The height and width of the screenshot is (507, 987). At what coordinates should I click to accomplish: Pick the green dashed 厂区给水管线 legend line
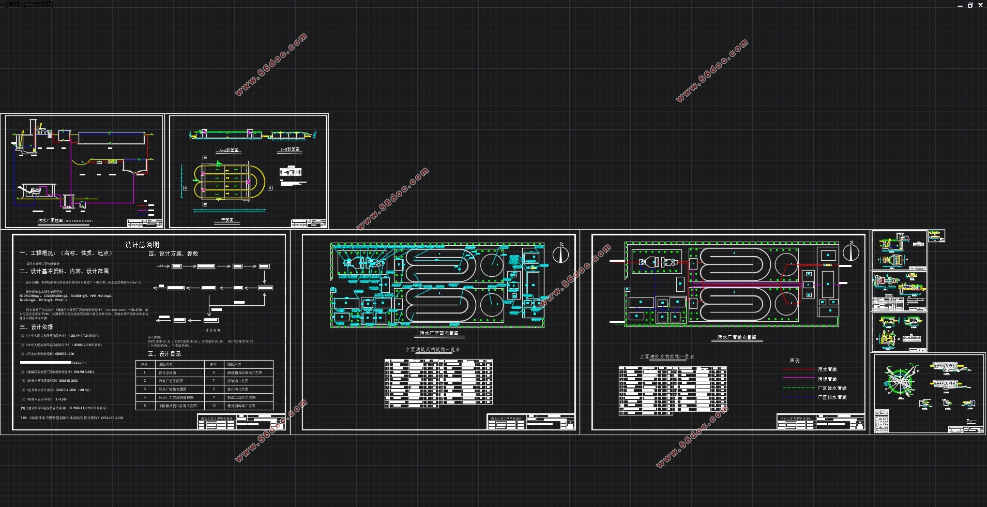(798, 388)
